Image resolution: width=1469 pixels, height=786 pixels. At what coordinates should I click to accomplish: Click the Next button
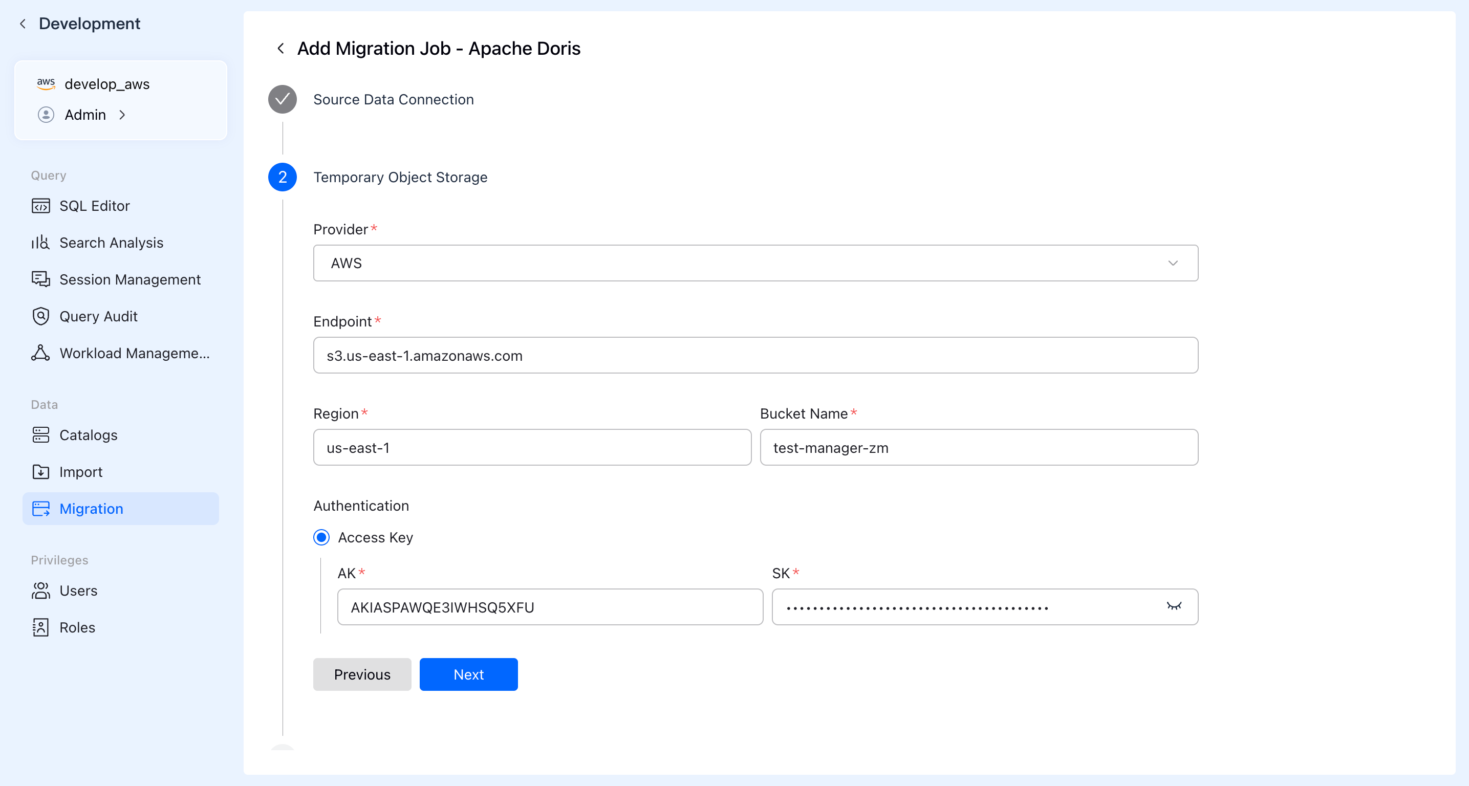point(468,674)
